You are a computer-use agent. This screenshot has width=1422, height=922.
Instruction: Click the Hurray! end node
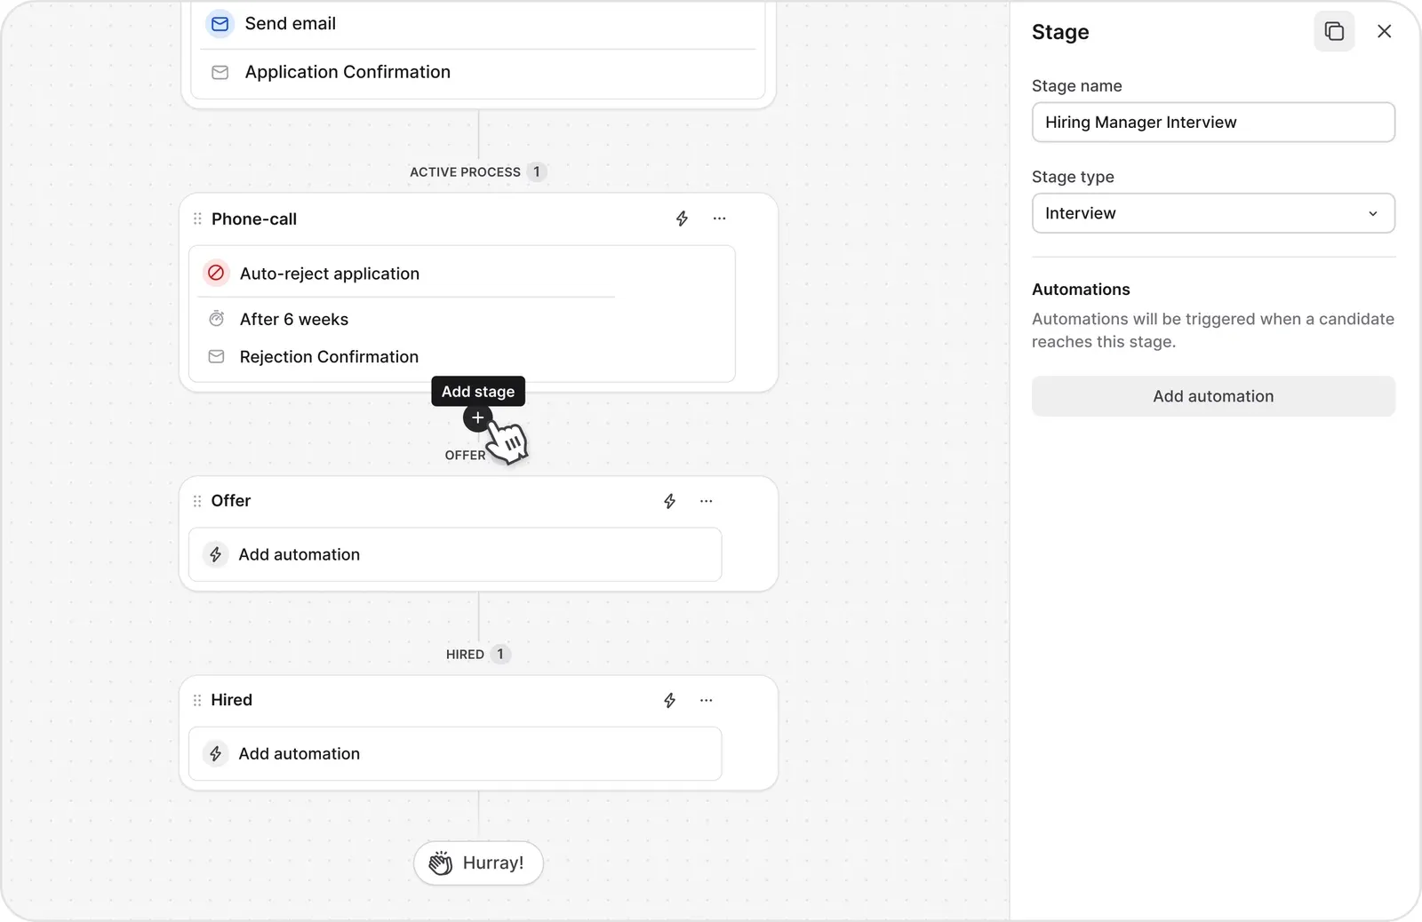pos(478,862)
